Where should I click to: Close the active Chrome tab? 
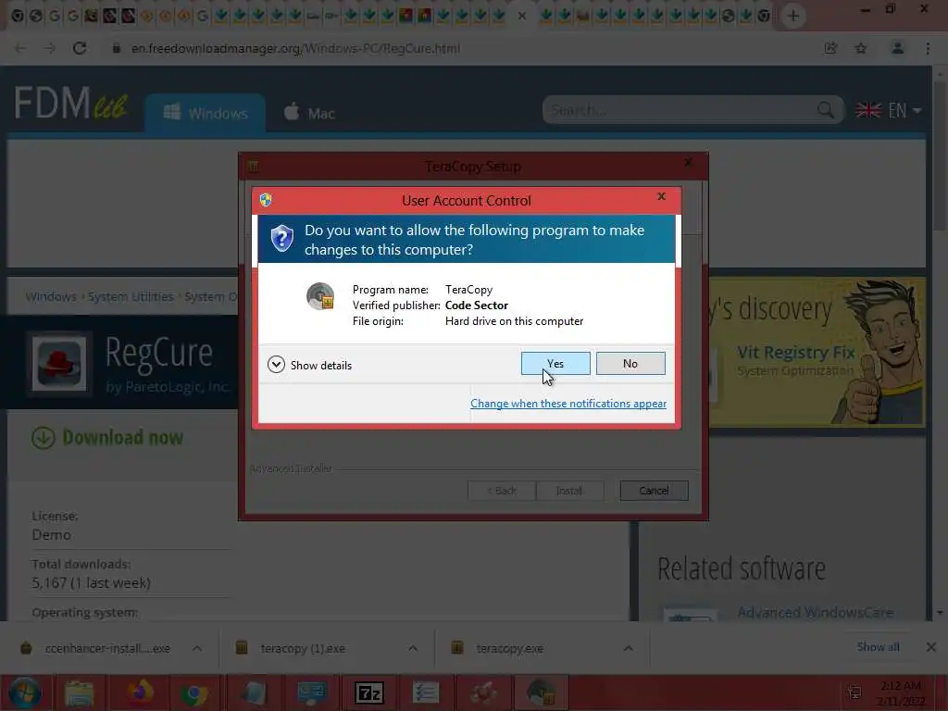[x=522, y=16]
